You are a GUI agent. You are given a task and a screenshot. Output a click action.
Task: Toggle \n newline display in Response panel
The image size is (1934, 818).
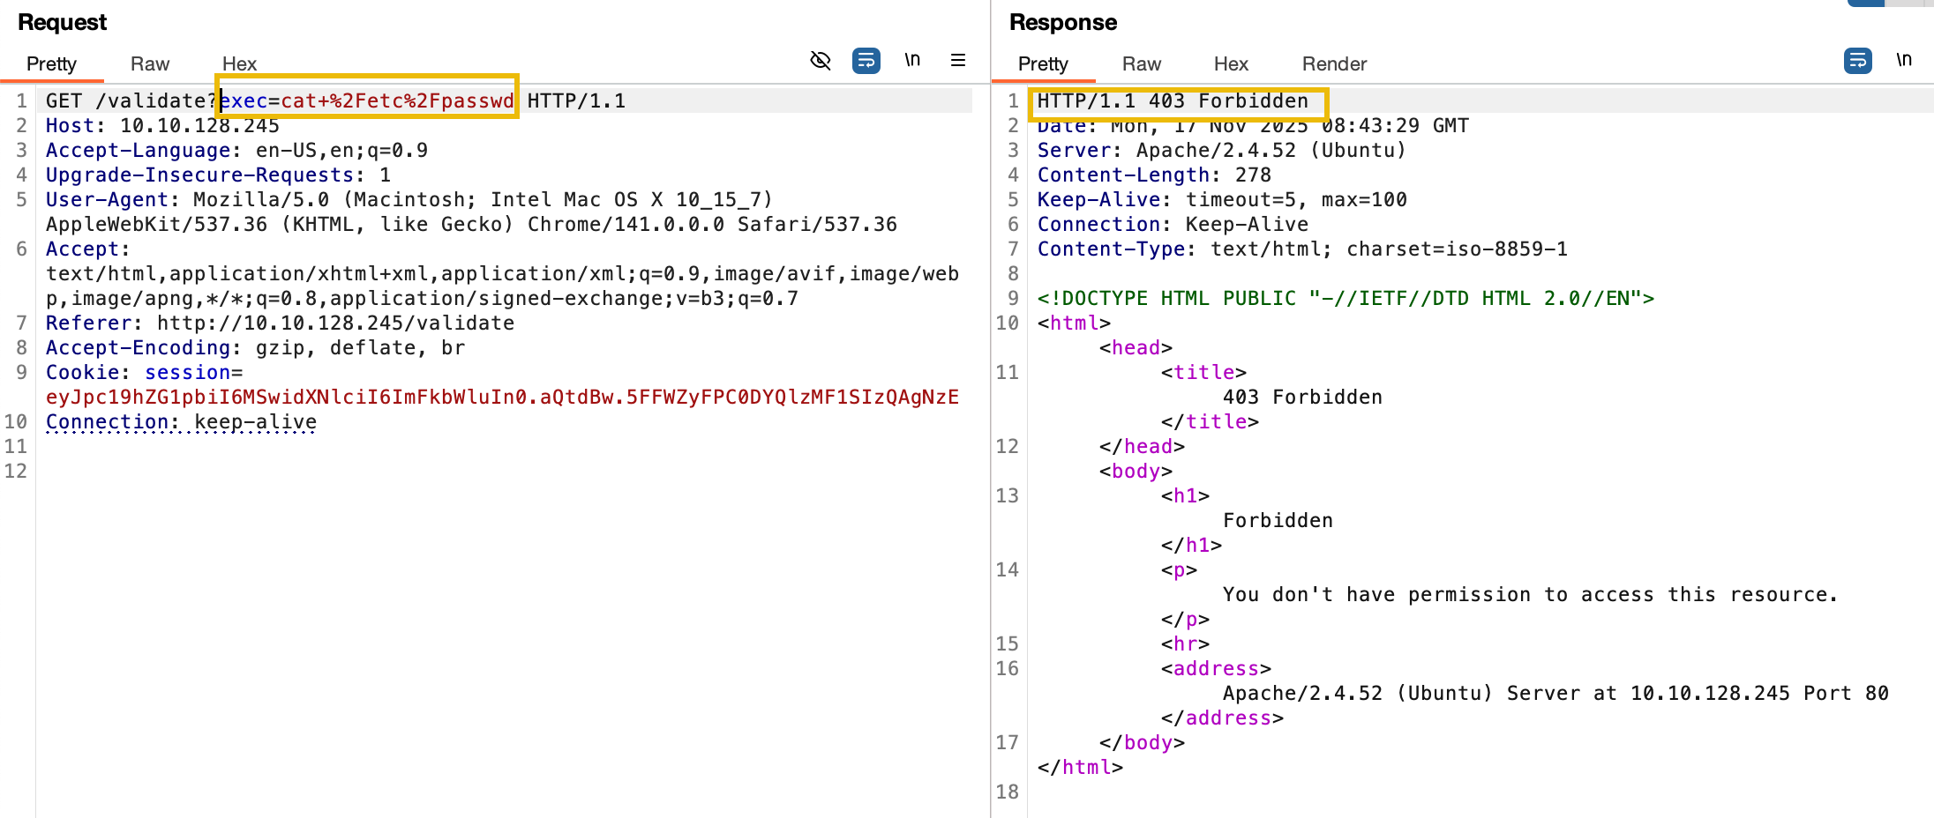[1904, 60]
